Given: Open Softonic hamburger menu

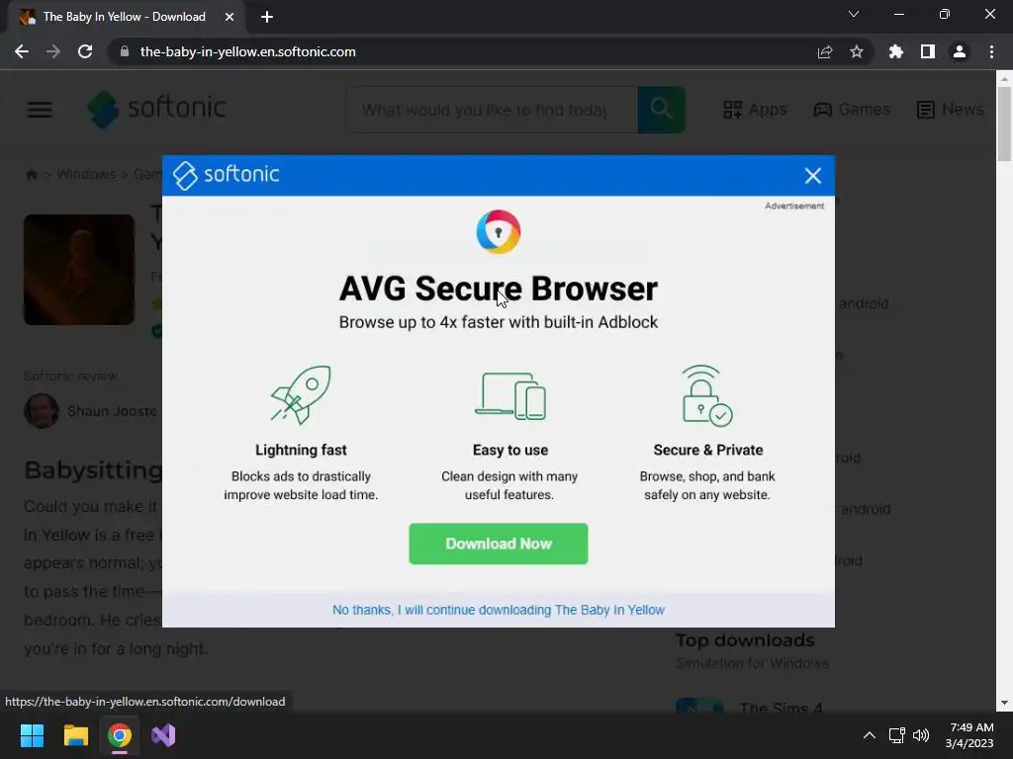Looking at the screenshot, I should tap(40, 109).
